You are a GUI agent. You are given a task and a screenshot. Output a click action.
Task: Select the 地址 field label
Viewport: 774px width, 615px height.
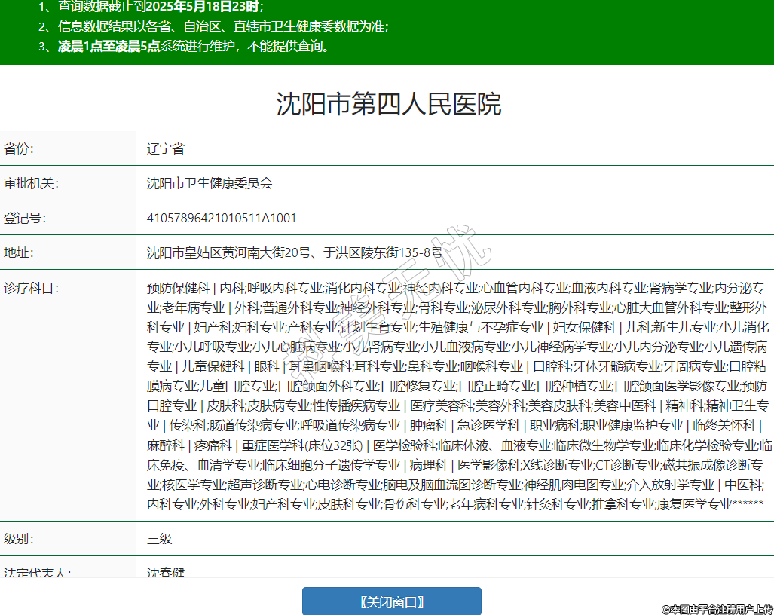pyautogui.click(x=19, y=252)
